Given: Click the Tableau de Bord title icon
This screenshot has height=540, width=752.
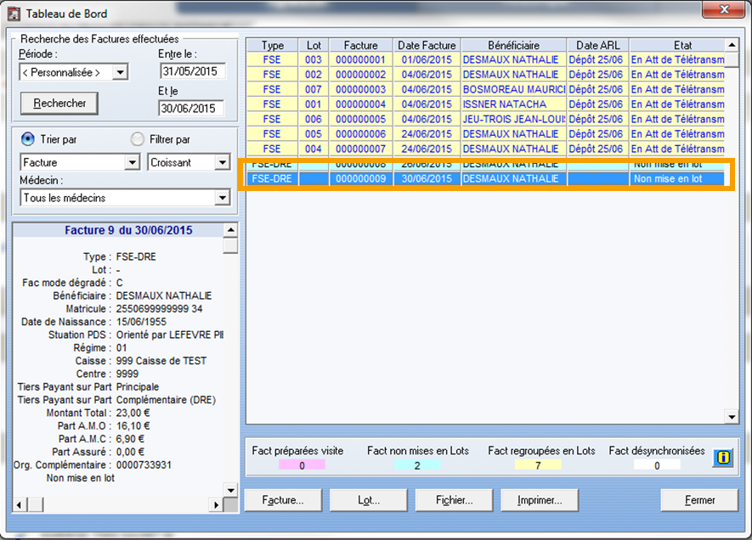Looking at the screenshot, I should pyautogui.click(x=14, y=14).
